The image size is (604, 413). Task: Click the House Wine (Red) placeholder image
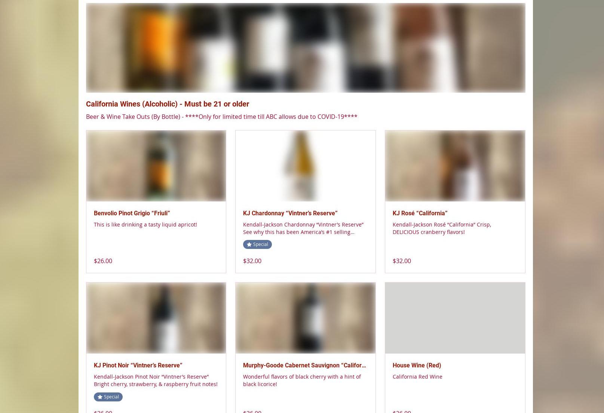[455, 318]
